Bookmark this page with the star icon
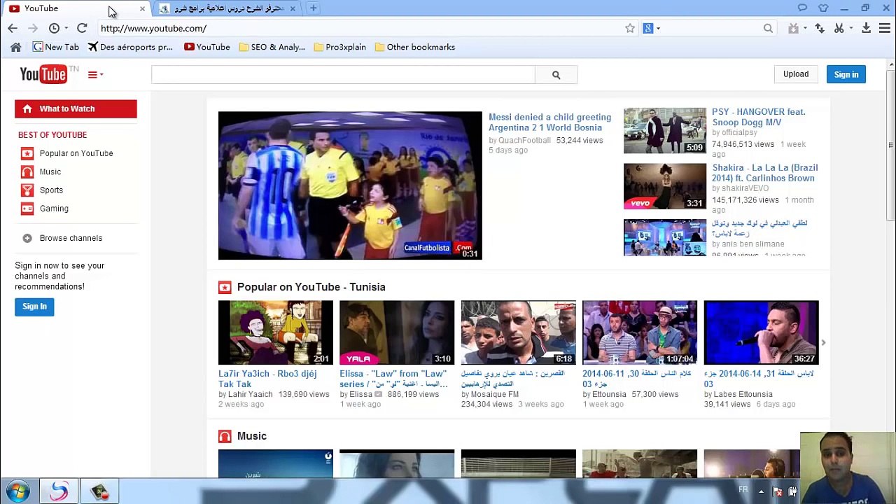 pos(630,28)
